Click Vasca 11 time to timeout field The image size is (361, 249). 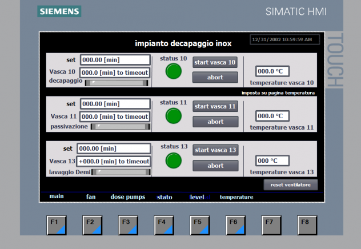click(115, 117)
